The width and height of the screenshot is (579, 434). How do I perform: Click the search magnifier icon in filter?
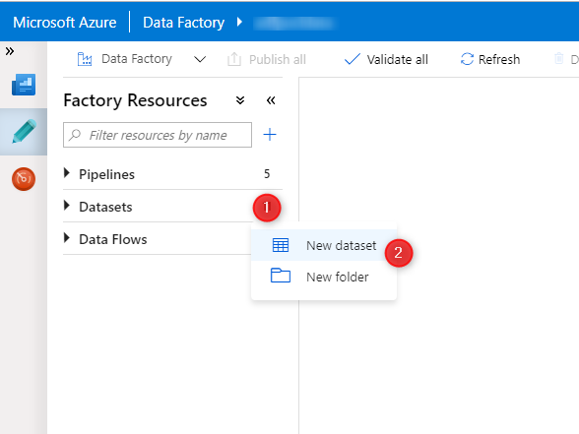coord(75,135)
